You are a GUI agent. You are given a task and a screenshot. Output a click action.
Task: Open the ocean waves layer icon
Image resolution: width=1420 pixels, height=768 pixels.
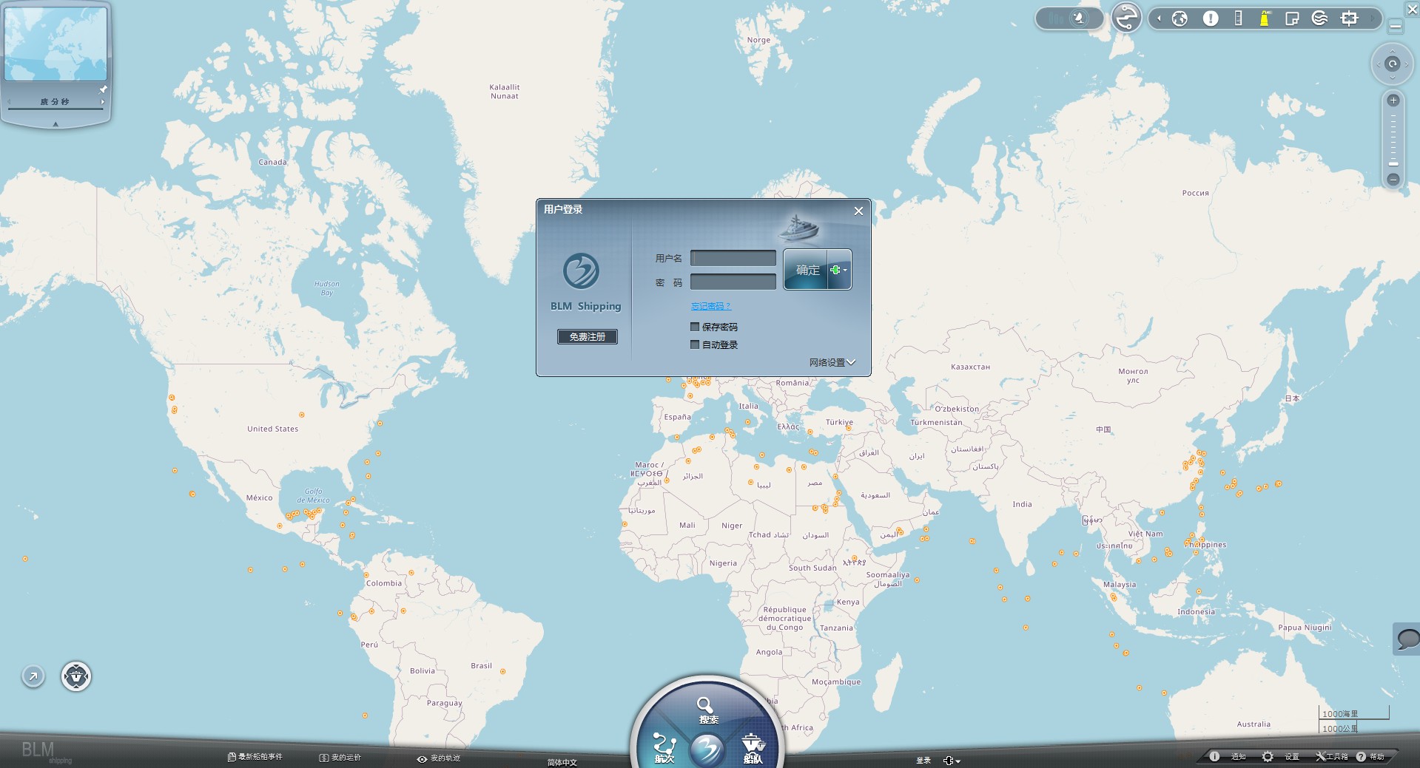pos(1319,18)
